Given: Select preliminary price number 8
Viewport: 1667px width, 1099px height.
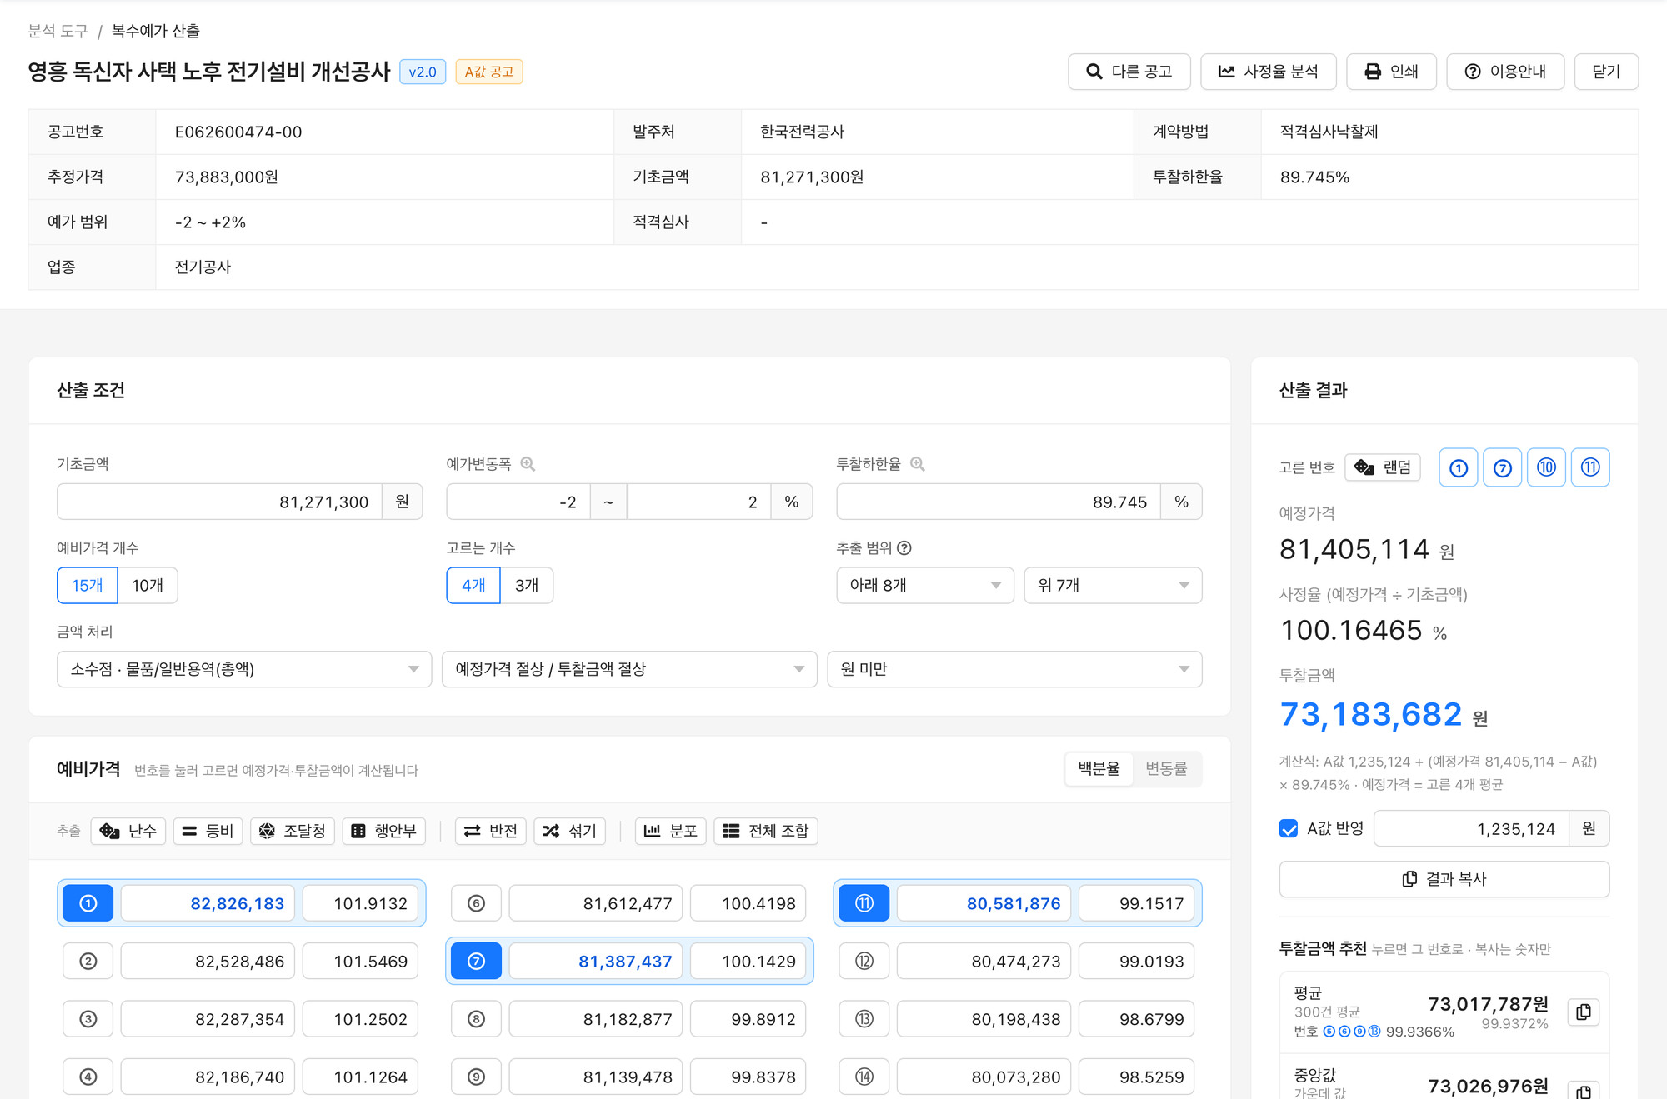Looking at the screenshot, I should [476, 1019].
